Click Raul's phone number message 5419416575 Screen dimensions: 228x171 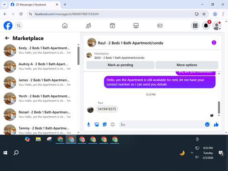tap(107, 109)
